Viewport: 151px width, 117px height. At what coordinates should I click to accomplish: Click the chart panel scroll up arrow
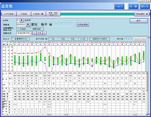(x=149, y=38)
